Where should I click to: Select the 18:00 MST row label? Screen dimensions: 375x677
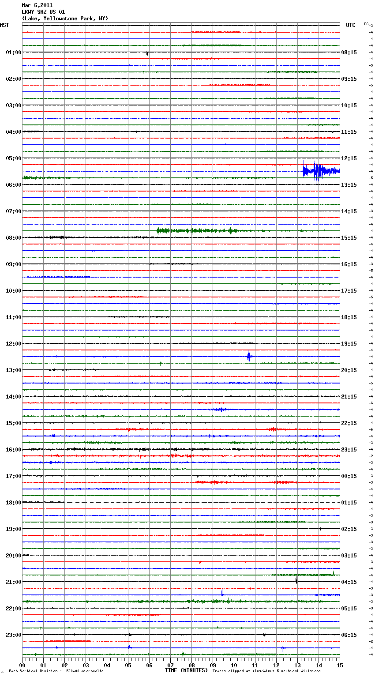coord(14,503)
